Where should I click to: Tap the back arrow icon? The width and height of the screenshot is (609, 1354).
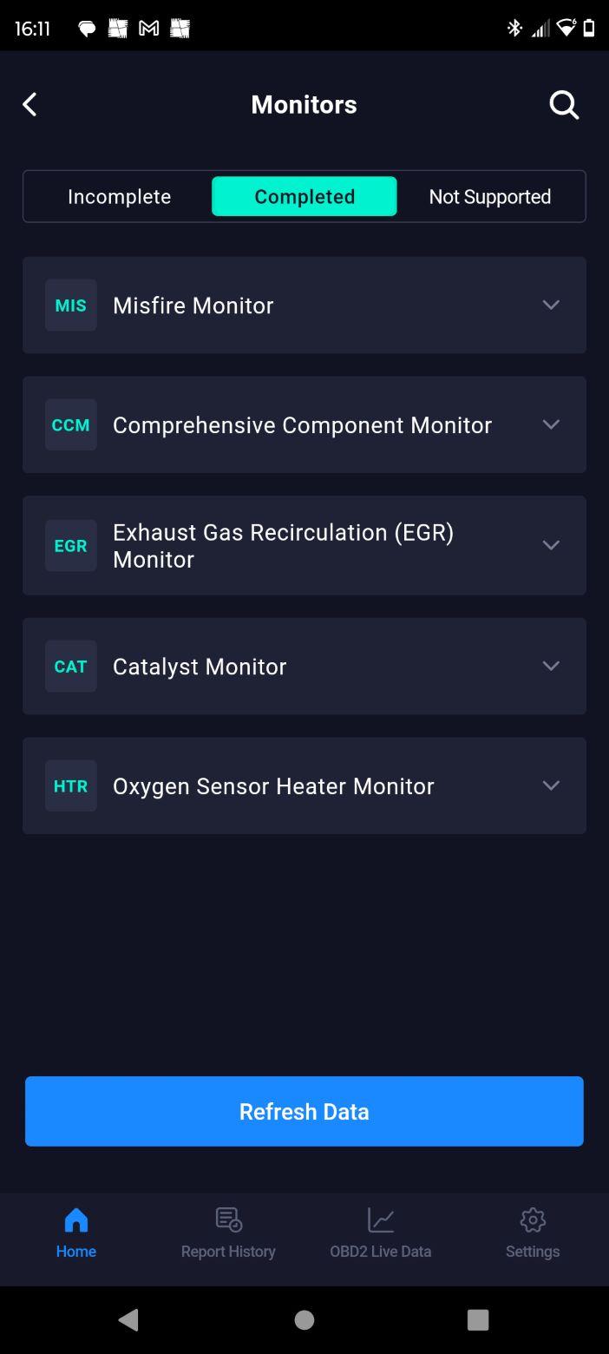(29, 104)
